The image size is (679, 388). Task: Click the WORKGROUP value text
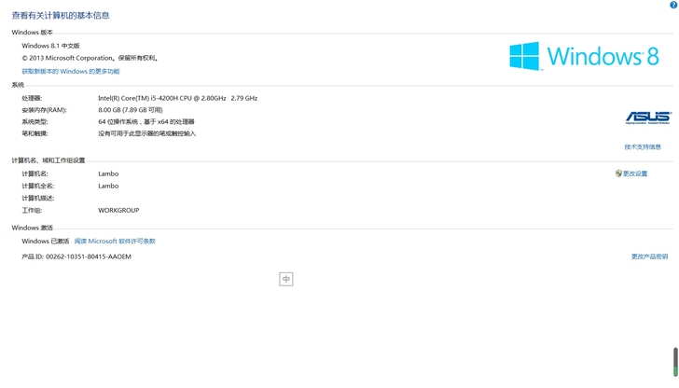coord(118,210)
